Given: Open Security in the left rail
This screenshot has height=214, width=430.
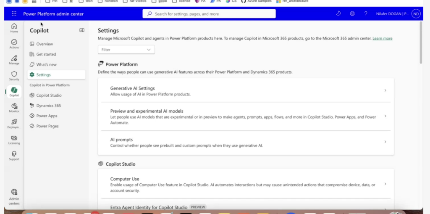Looking at the screenshot, I should (x=14, y=76).
